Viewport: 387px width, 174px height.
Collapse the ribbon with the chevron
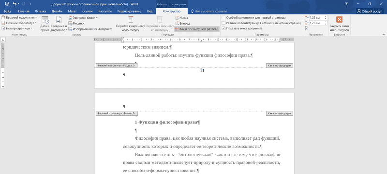(x=384, y=34)
